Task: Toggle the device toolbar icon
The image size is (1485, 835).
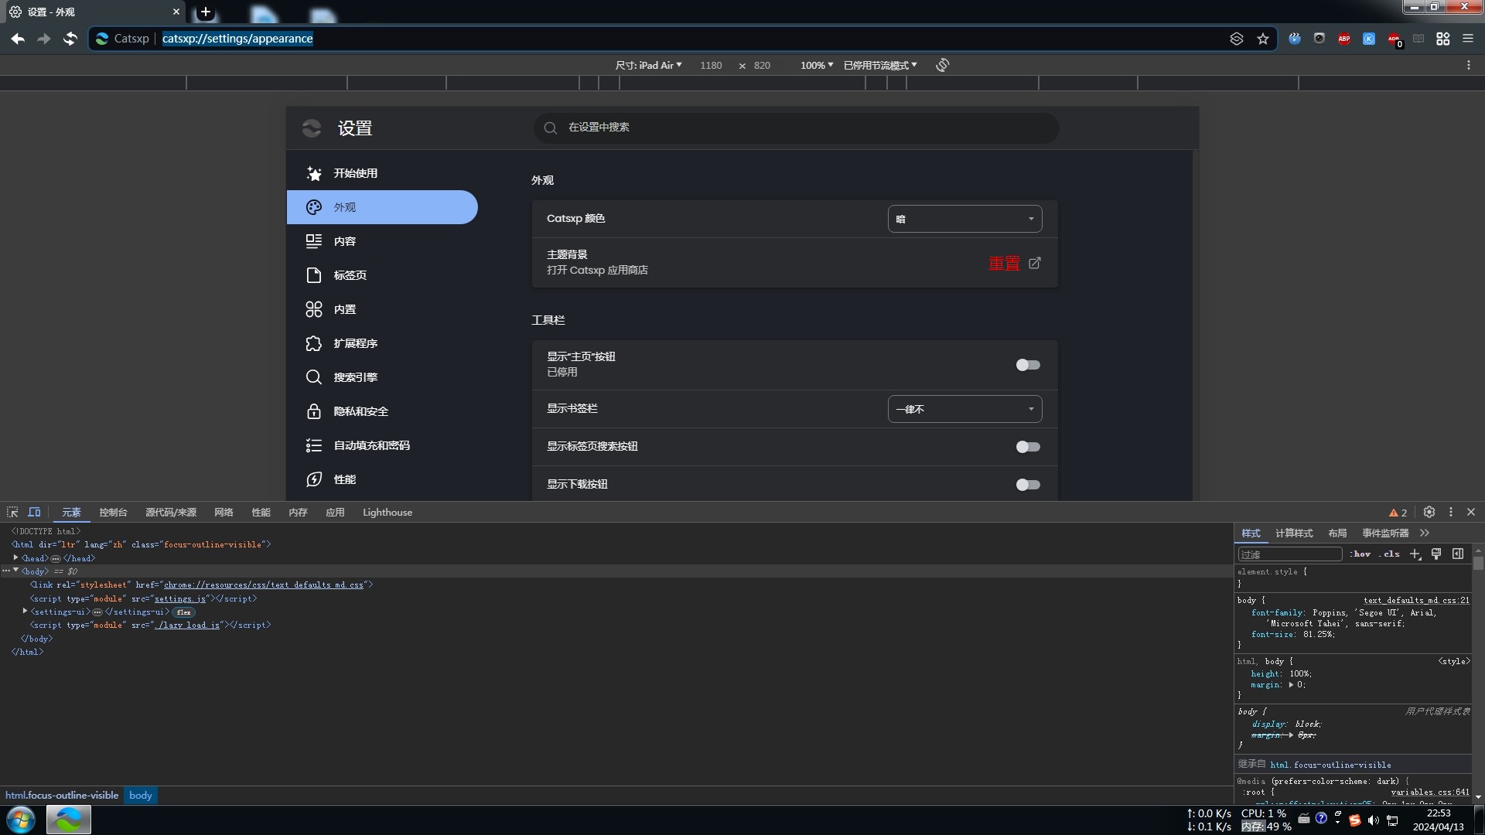Action: [x=35, y=512]
